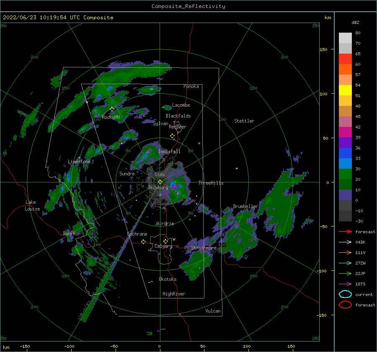Click the Lake Louise label

pyautogui.click(x=32, y=206)
